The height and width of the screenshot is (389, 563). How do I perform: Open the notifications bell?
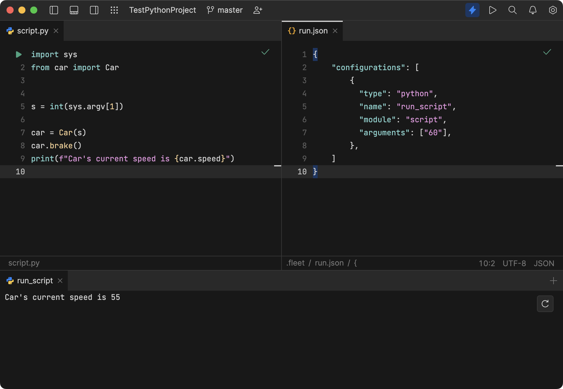coord(532,10)
